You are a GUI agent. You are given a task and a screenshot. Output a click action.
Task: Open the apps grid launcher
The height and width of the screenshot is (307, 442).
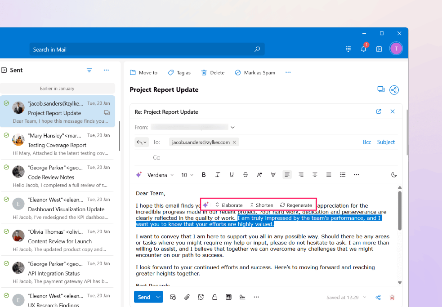(x=348, y=49)
